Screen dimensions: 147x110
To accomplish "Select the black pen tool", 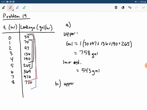I will click(3, 8).
